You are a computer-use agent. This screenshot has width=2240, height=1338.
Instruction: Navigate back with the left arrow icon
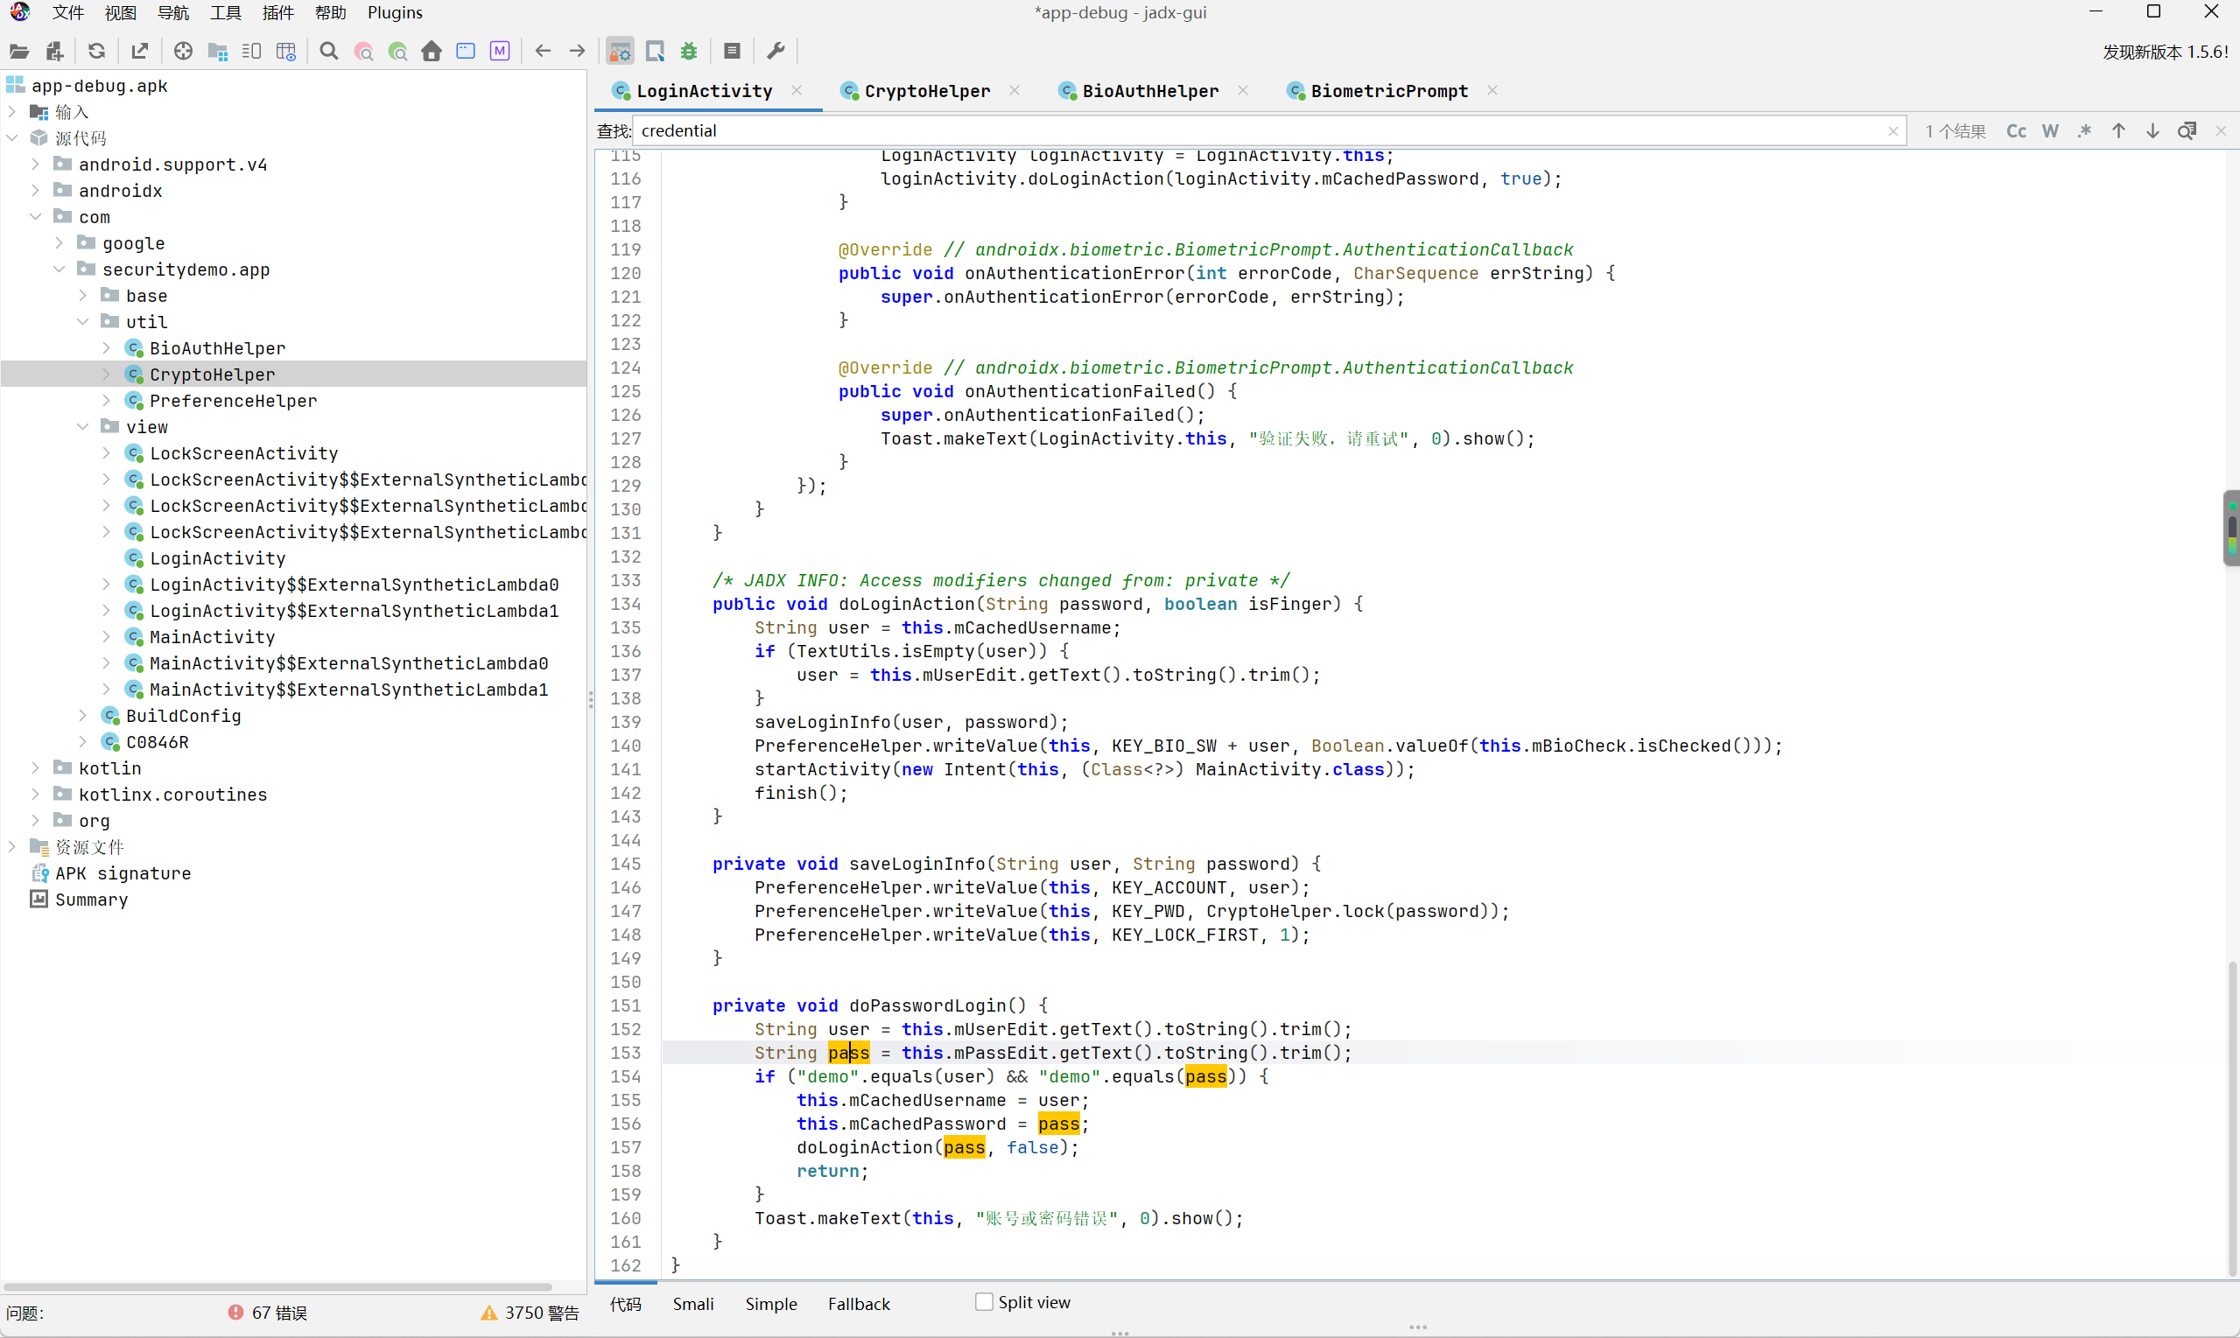543,52
